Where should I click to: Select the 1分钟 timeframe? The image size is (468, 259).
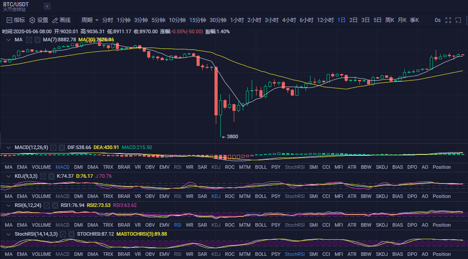(x=123, y=20)
